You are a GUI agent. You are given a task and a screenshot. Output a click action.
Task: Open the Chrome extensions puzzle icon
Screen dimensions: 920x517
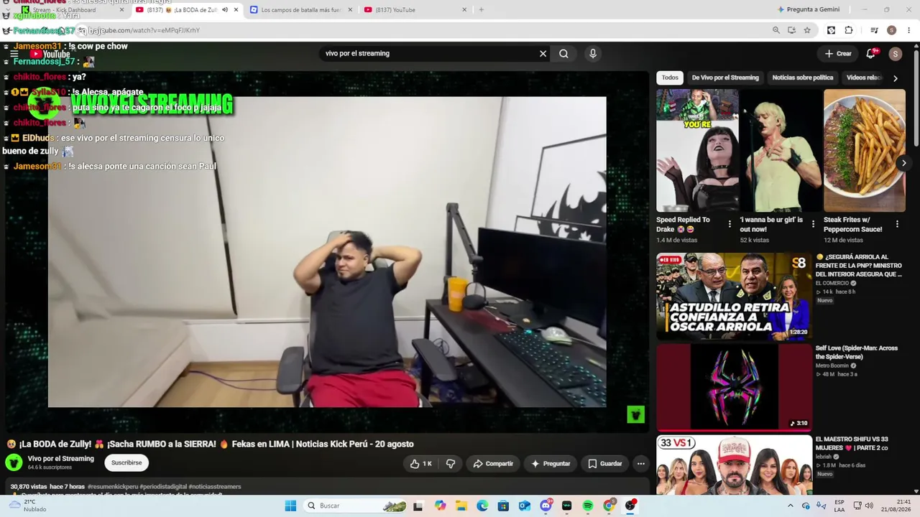(x=849, y=30)
